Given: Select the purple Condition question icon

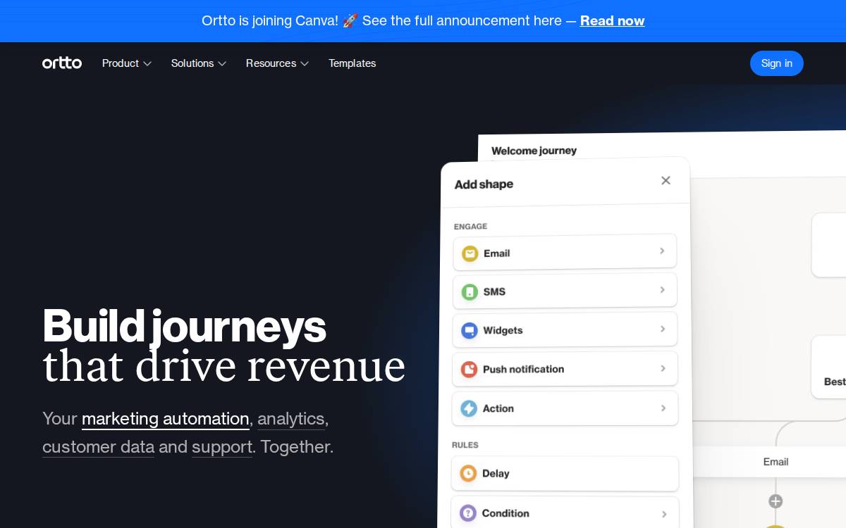Looking at the screenshot, I should (468, 513).
